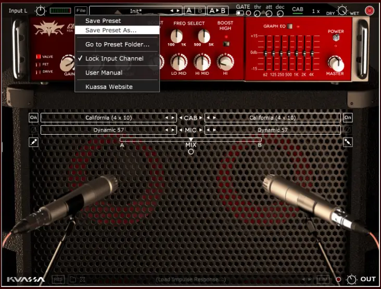Click the red plugin power button

point(370,11)
